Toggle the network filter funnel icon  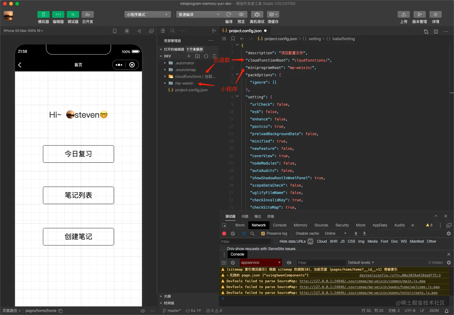(244, 233)
